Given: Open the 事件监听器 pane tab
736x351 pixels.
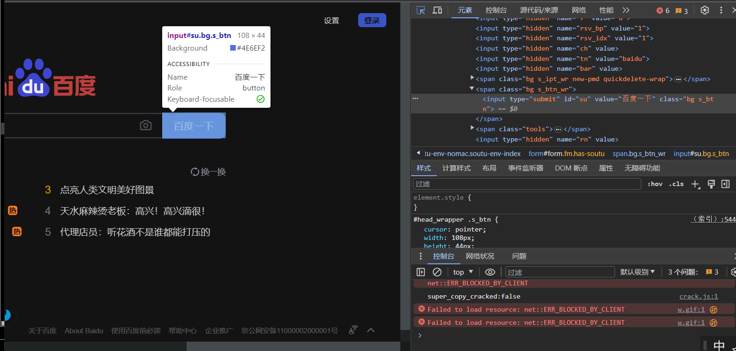Looking at the screenshot, I should coord(526,168).
